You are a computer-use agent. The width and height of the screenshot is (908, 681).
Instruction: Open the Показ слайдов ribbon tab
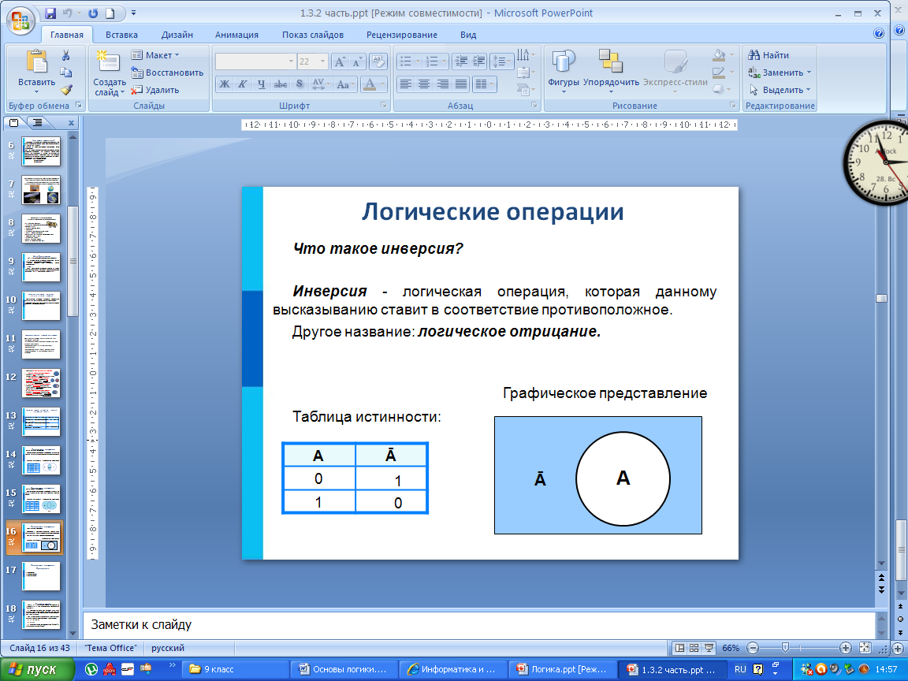313,35
